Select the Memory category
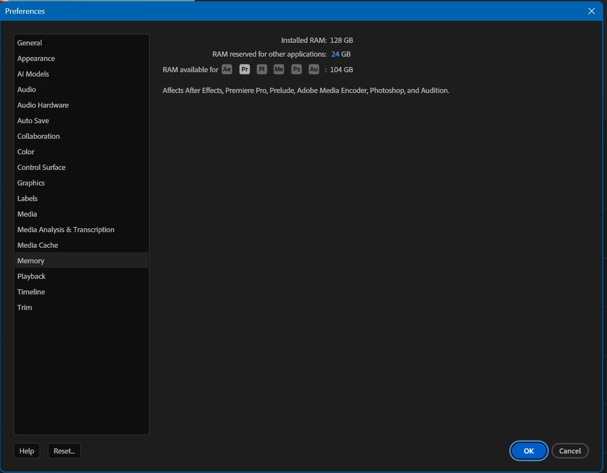This screenshot has width=607, height=473. click(x=81, y=261)
